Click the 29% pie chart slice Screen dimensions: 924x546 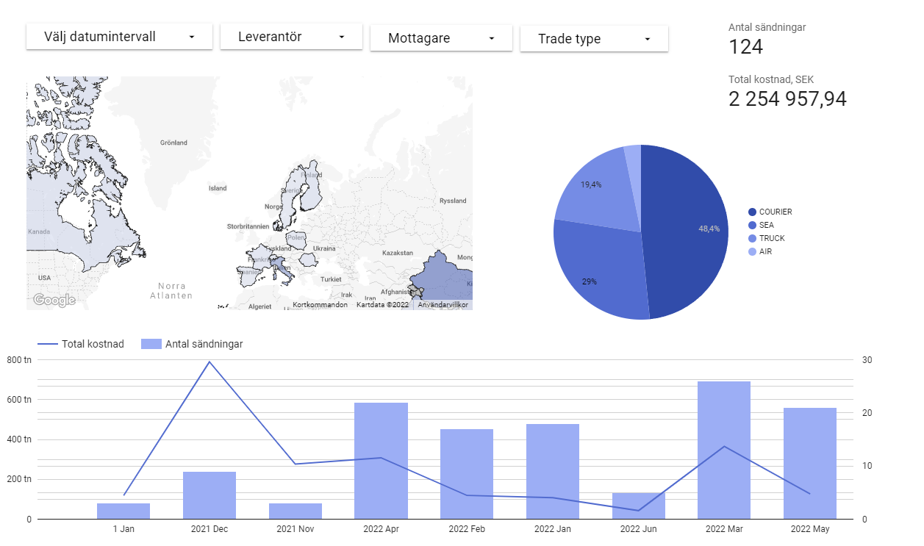pyautogui.click(x=599, y=276)
